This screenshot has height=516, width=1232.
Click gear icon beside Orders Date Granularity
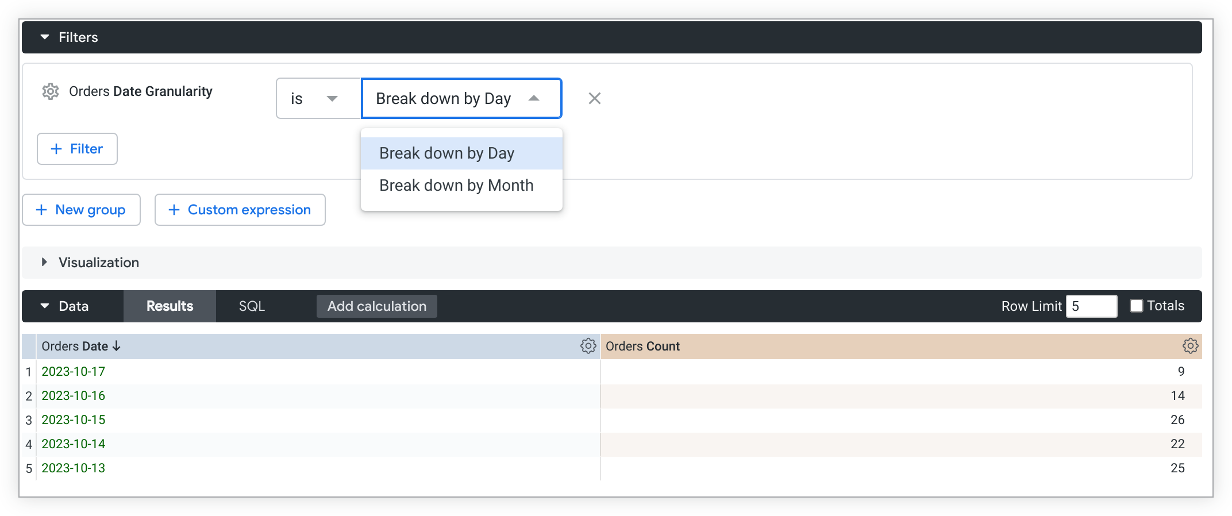click(x=51, y=91)
